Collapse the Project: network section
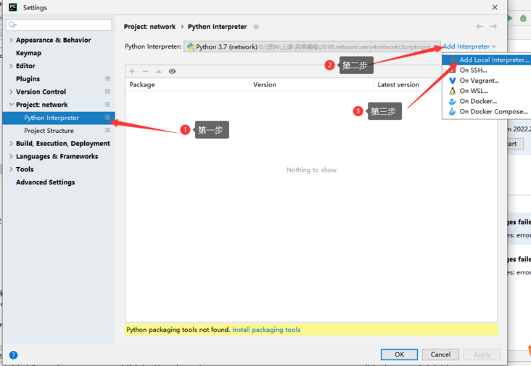Viewport: 531px width, 366px height. [x=11, y=105]
